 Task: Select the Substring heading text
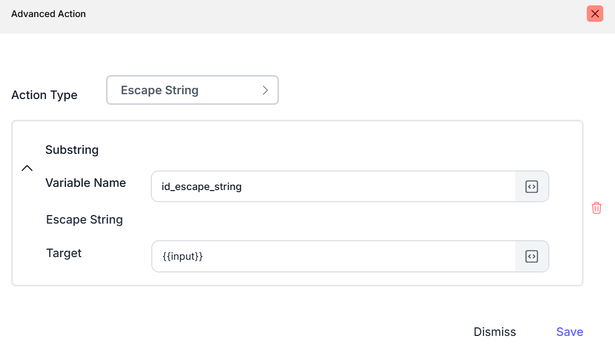point(72,150)
